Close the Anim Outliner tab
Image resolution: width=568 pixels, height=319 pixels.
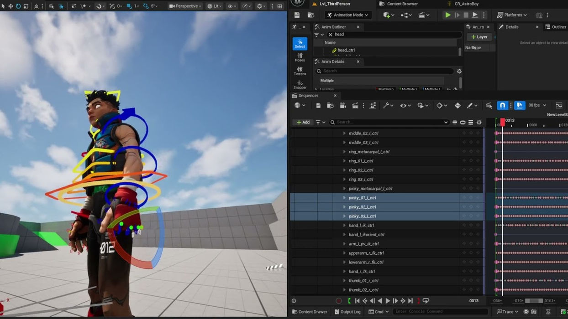(x=358, y=27)
